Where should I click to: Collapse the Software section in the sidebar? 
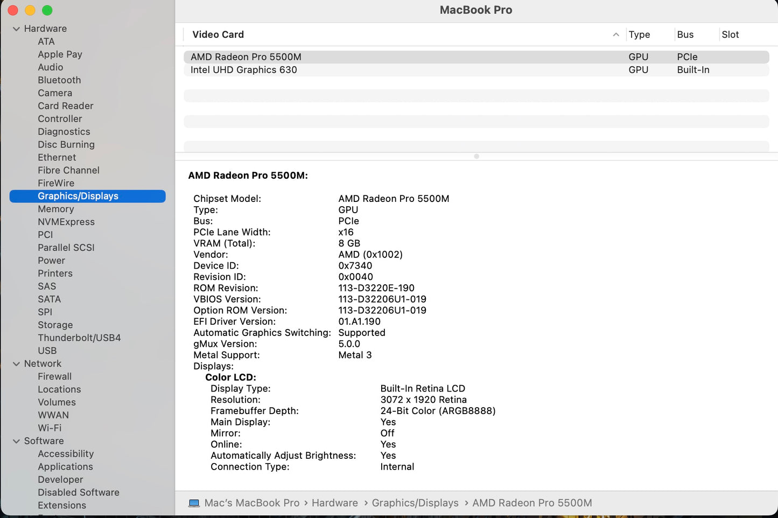coord(16,441)
